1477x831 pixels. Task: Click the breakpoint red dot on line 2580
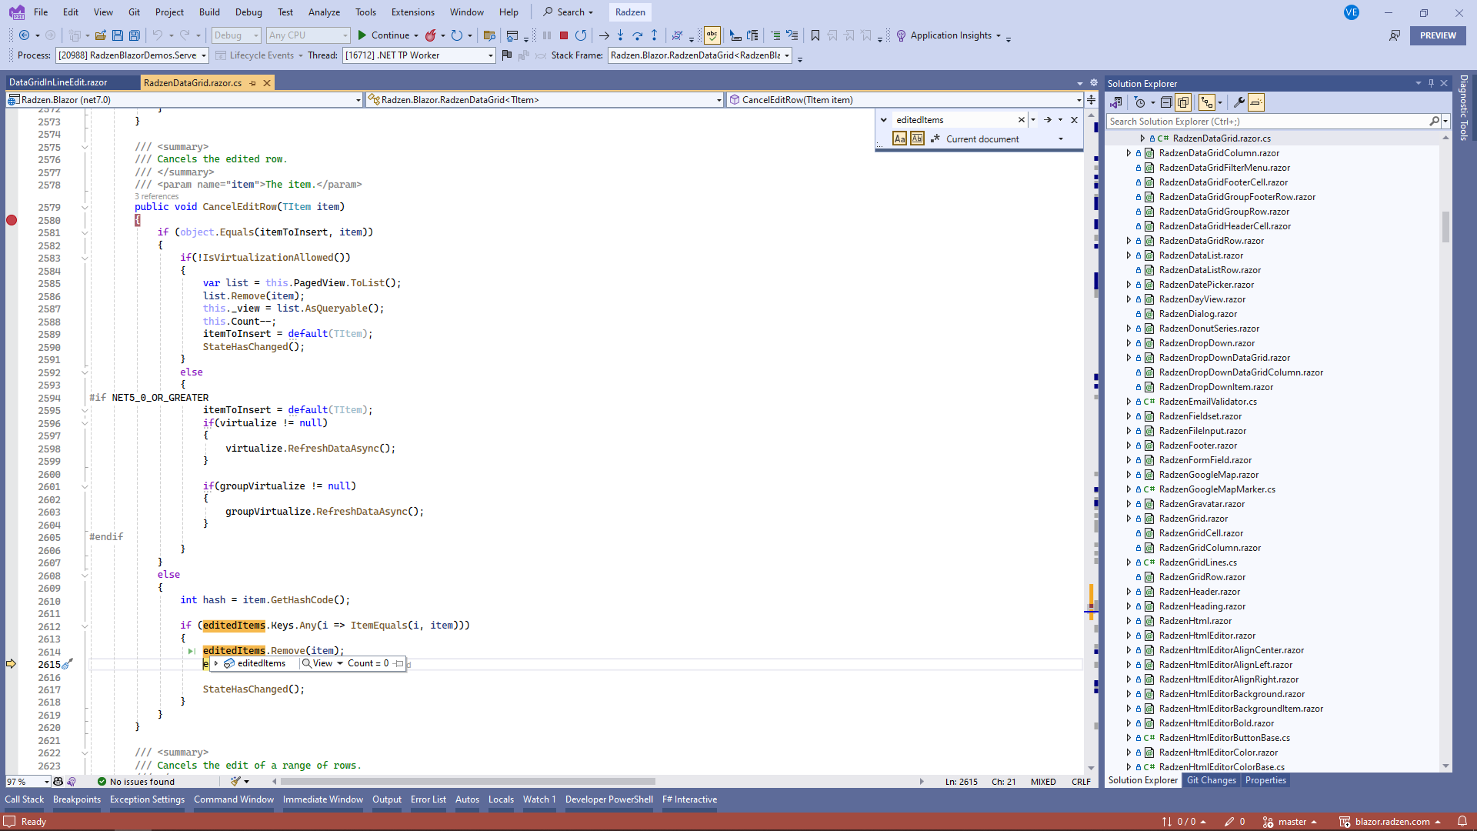point(12,220)
